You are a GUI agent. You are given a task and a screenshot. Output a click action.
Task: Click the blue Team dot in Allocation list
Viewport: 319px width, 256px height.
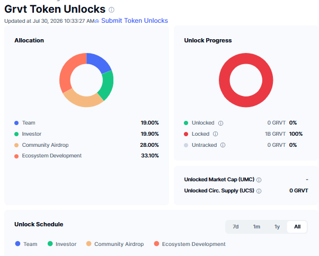click(16, 123)
